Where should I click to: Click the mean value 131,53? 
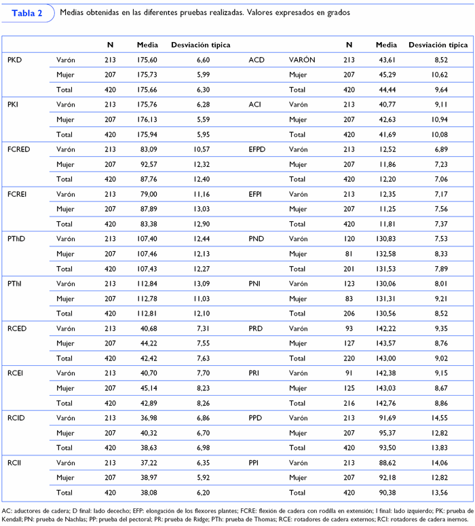pyautogui.click(x=386, y=268)
